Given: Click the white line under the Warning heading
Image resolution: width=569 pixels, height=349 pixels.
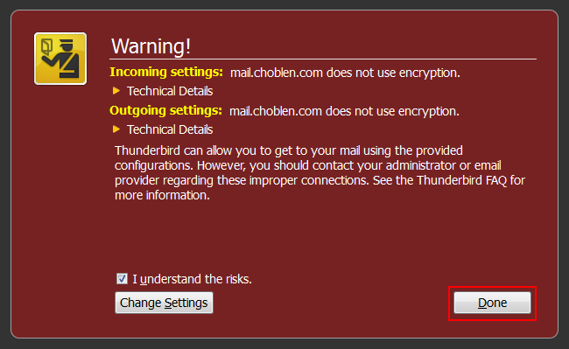Looking at the screenshot, I should coord(323,59).
